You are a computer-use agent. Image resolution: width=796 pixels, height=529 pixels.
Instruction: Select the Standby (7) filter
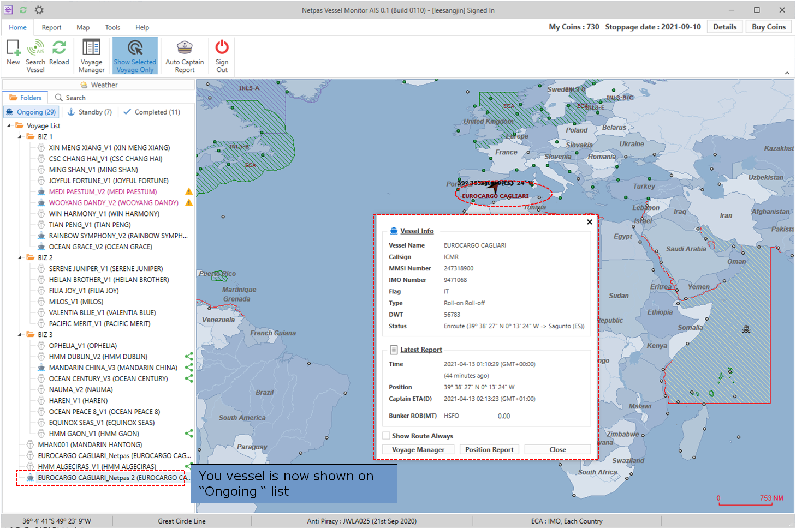(90, 112)
